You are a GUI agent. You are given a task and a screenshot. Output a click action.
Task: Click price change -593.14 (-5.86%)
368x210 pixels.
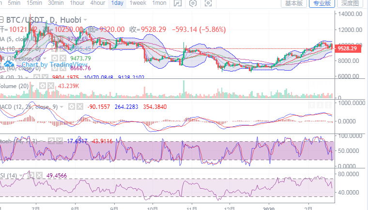199,30
